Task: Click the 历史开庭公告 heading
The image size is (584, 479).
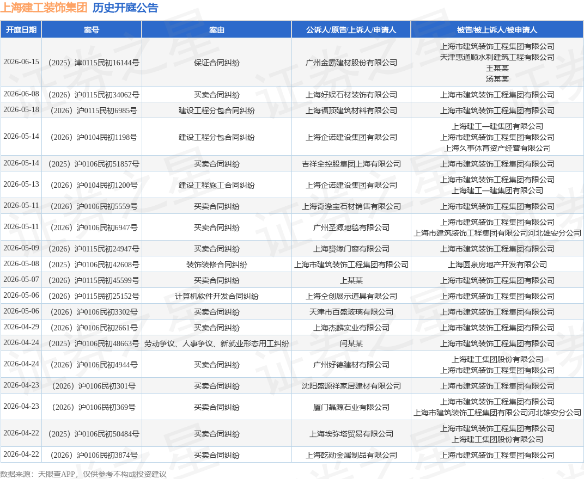Action: tap(125, 8)
